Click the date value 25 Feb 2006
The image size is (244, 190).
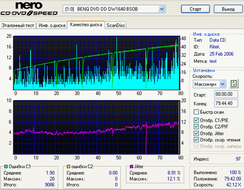[221, 54]
